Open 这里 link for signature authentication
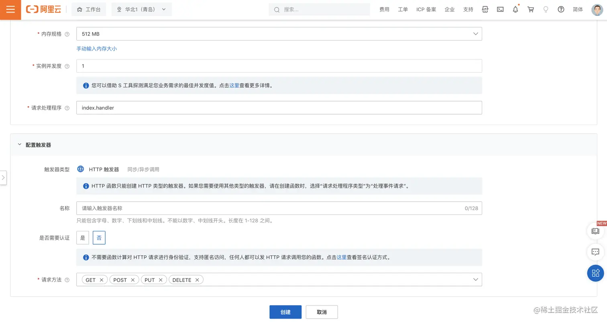The width and height of the screenshot is (607, 323). pos(342,258)
